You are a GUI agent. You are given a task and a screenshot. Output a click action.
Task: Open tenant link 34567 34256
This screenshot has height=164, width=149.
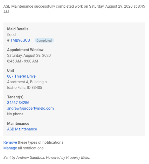click(18, 103)
